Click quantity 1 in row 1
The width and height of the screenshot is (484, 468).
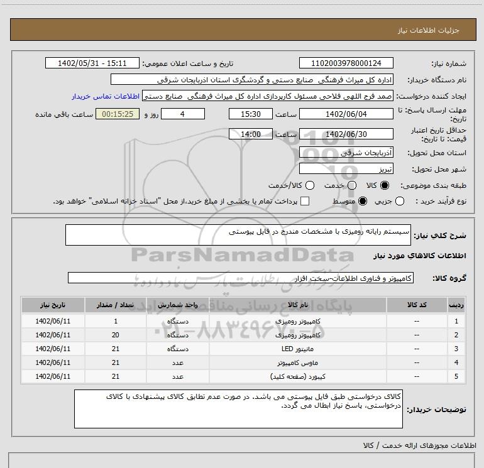tap(116, 321)
